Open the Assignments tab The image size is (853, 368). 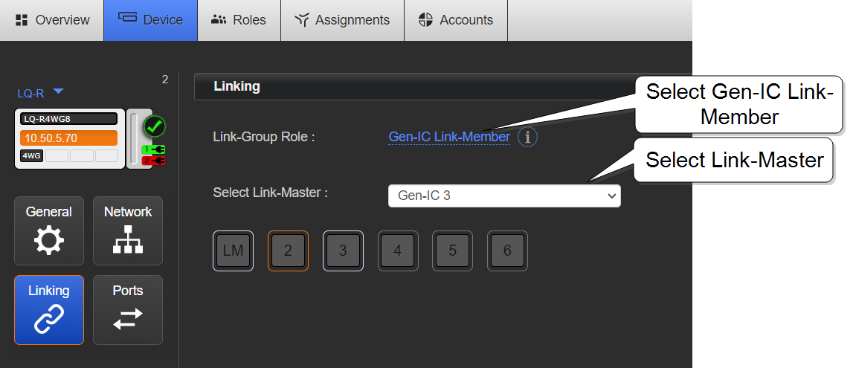pyautogui.click(x=342, y=20)
